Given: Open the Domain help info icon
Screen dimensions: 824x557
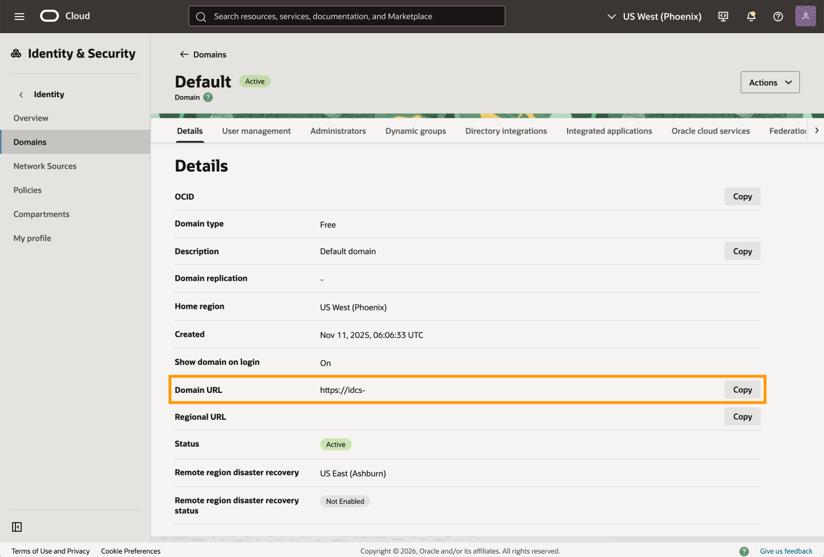Looking at the screenshot, I should [208, 97].
